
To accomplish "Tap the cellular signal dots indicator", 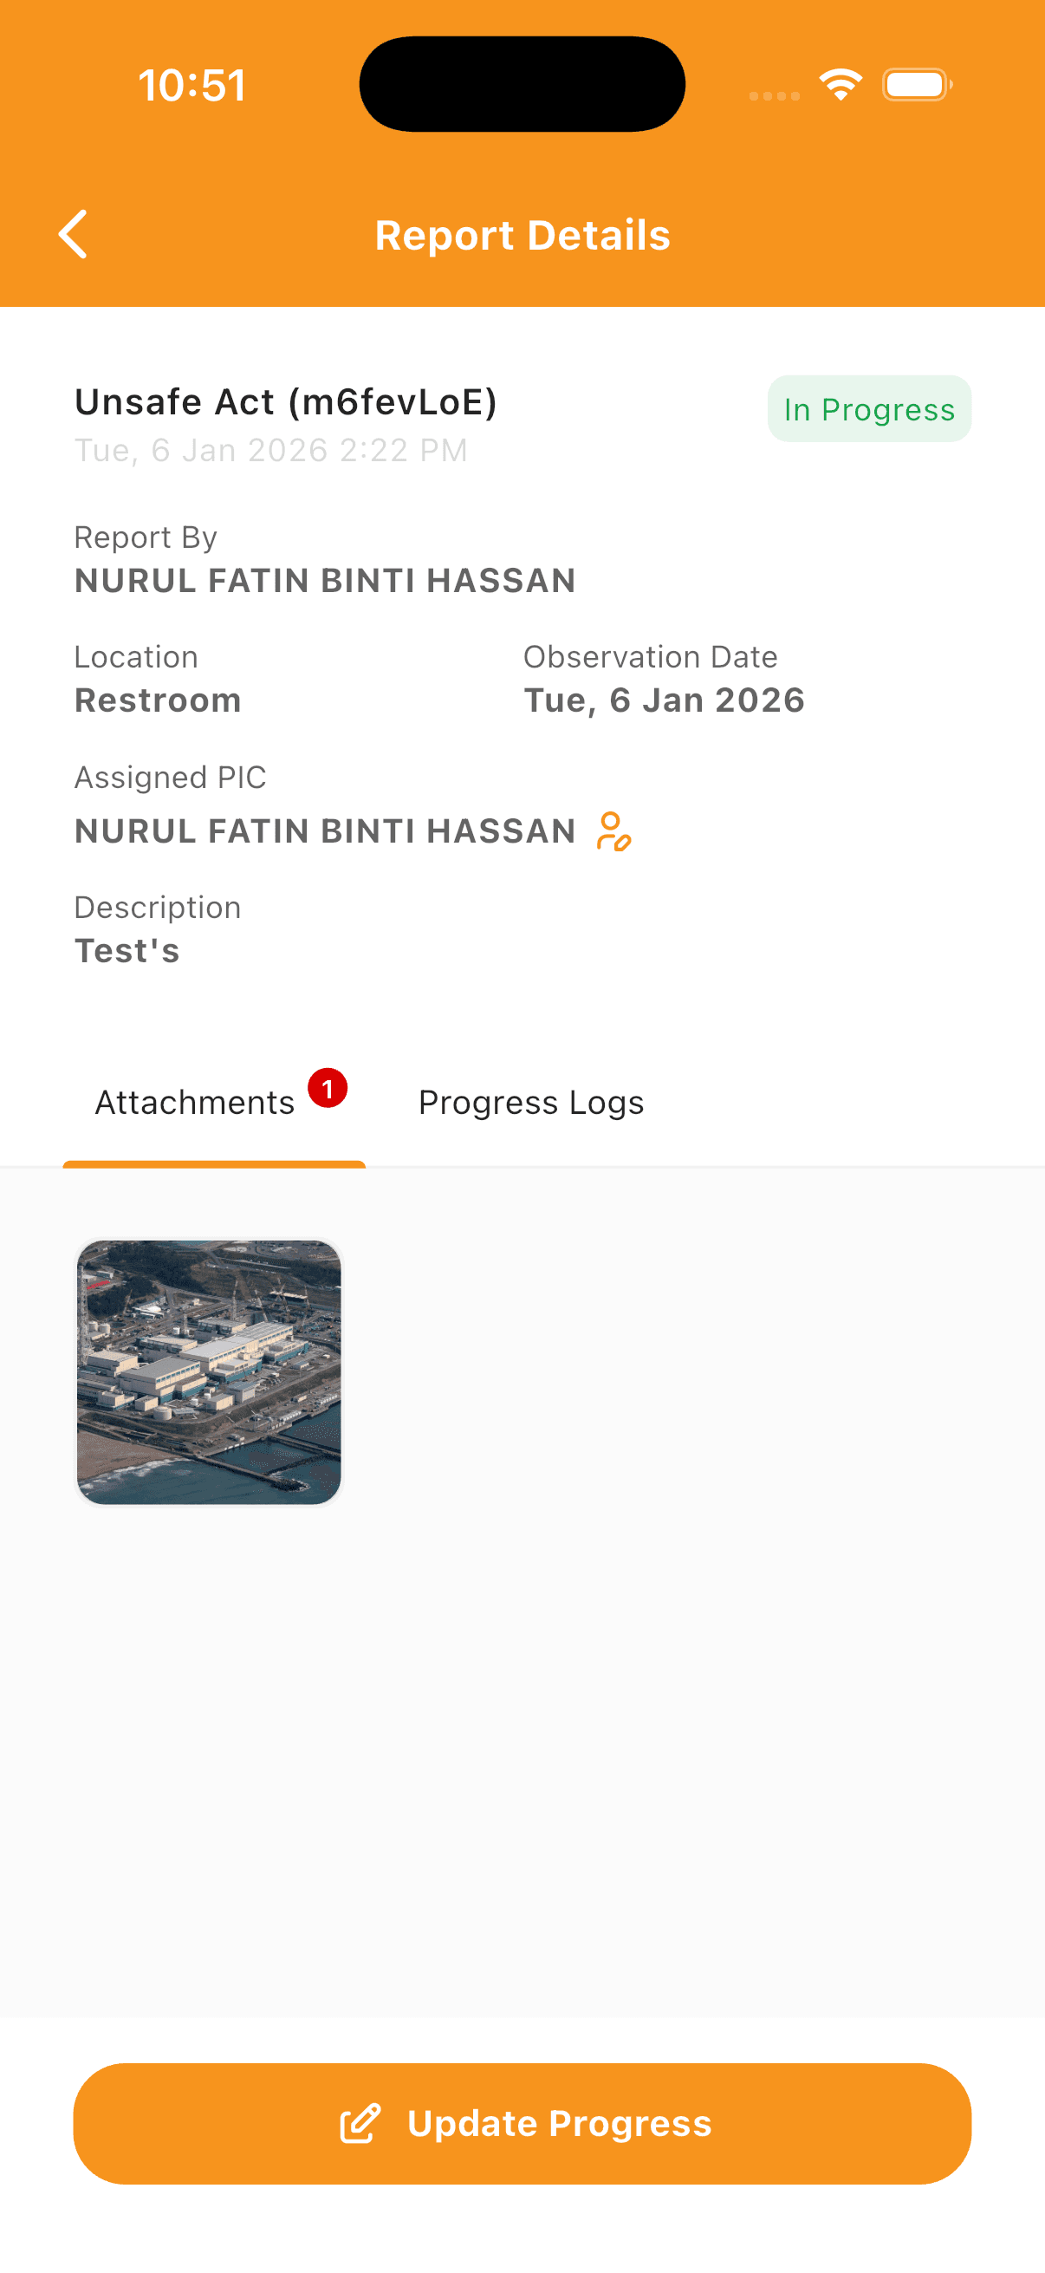I will tap(775, 95).
